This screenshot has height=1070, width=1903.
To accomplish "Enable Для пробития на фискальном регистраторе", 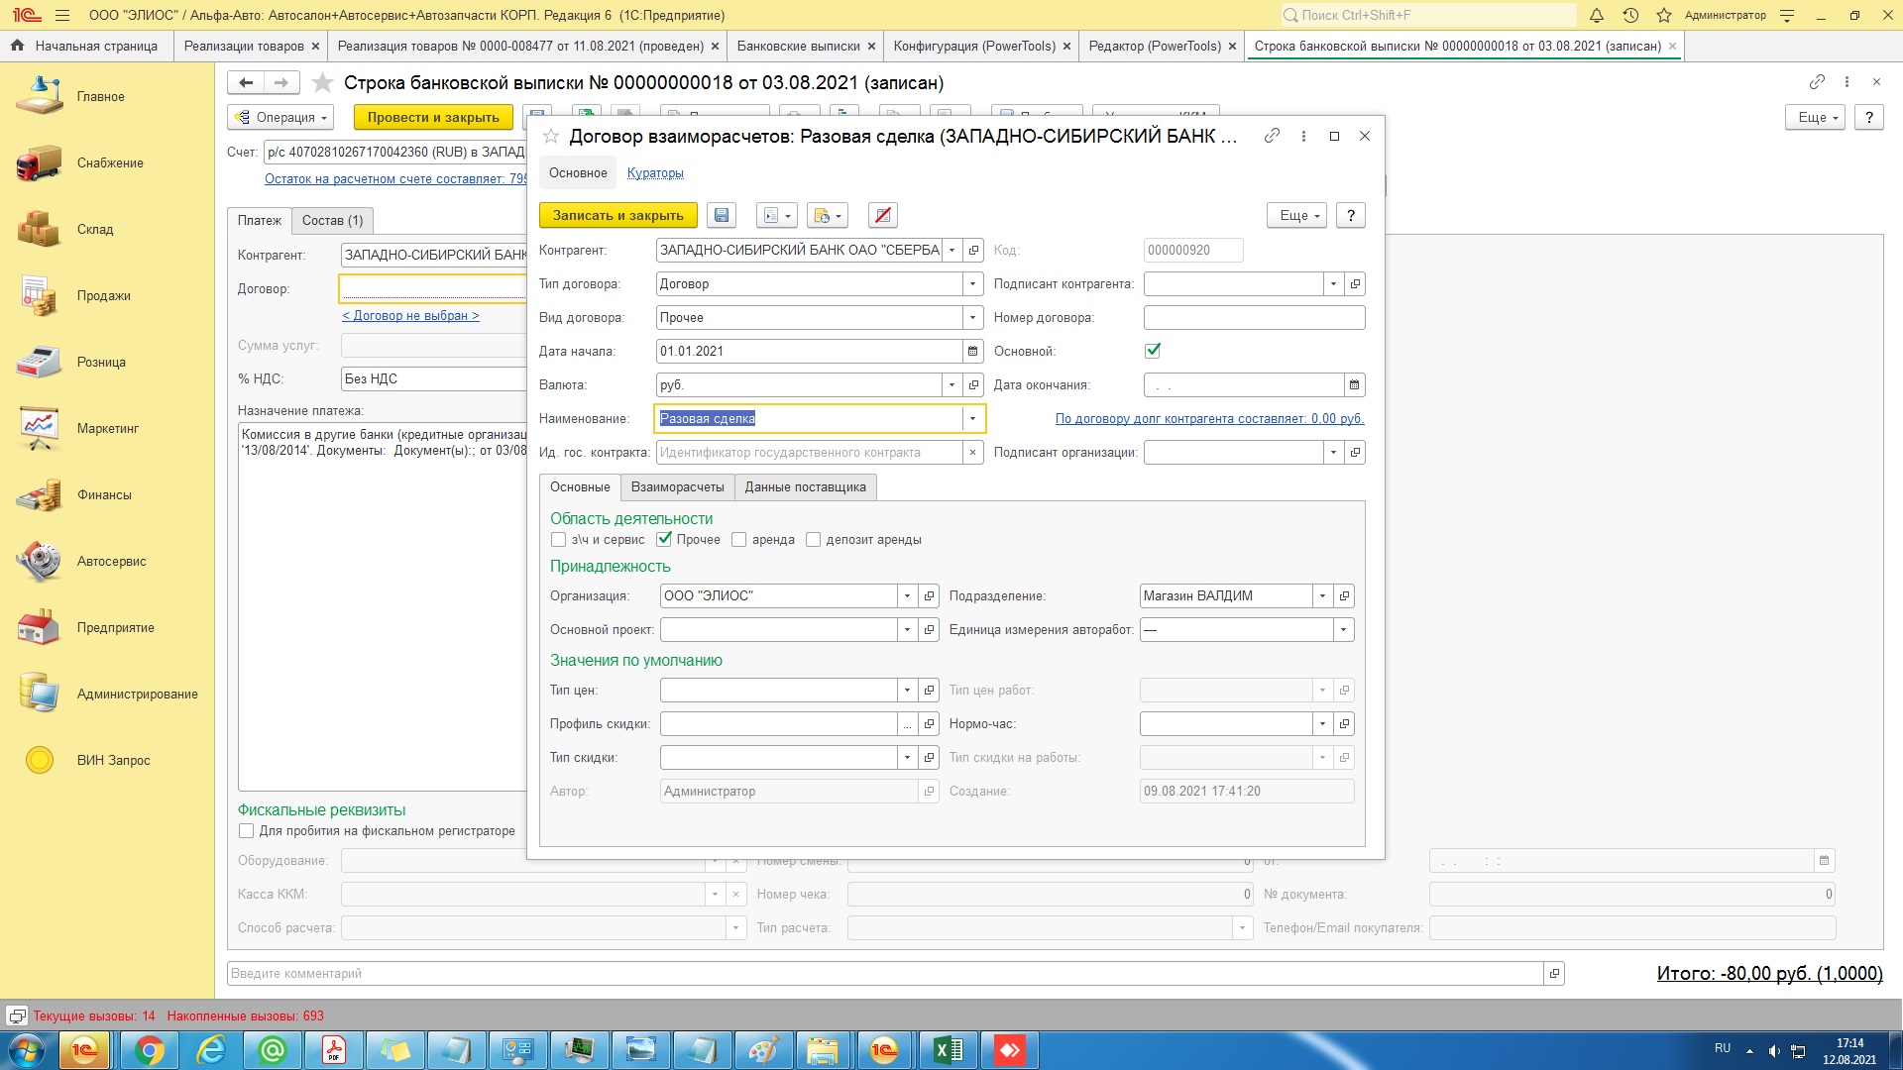I will tap(247, 831).
